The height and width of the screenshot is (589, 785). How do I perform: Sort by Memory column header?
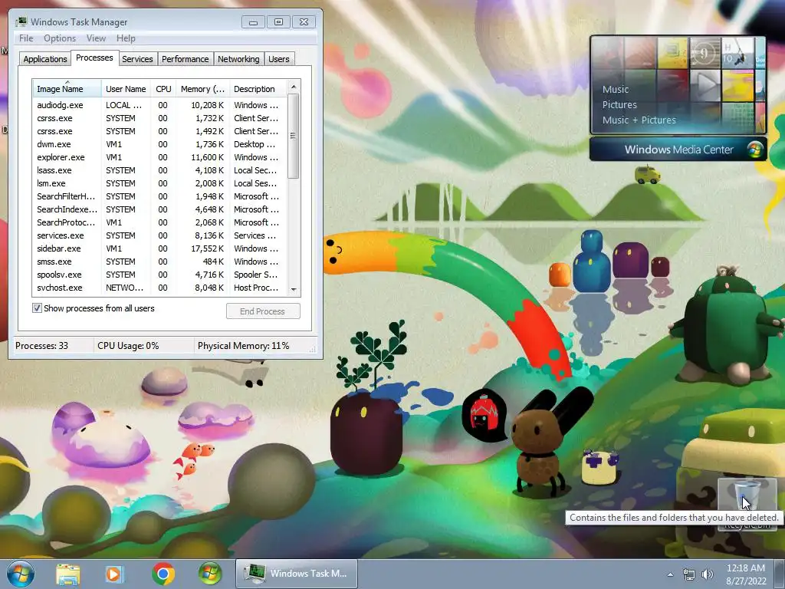pyautogui.click(x=202, y=89)
